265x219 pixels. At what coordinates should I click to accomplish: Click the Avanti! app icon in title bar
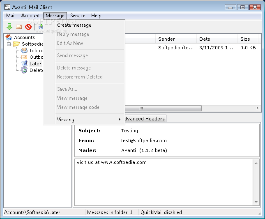click(x=7, y=7)
